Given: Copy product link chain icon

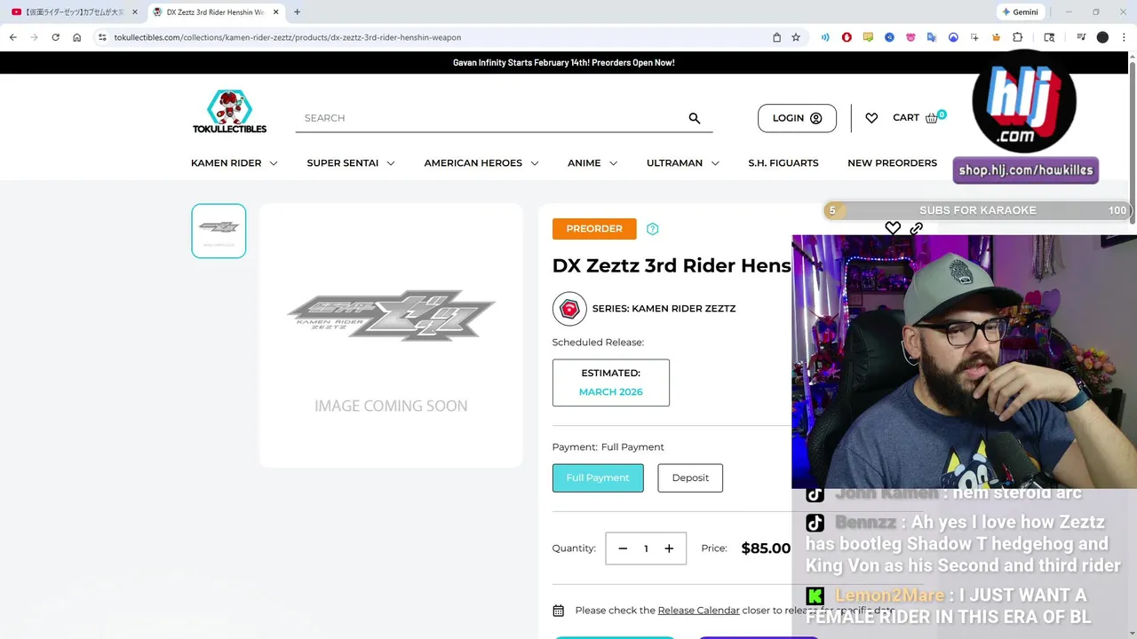Looking at the screenshot, I should pyautogui.click(x=916, y=228).
